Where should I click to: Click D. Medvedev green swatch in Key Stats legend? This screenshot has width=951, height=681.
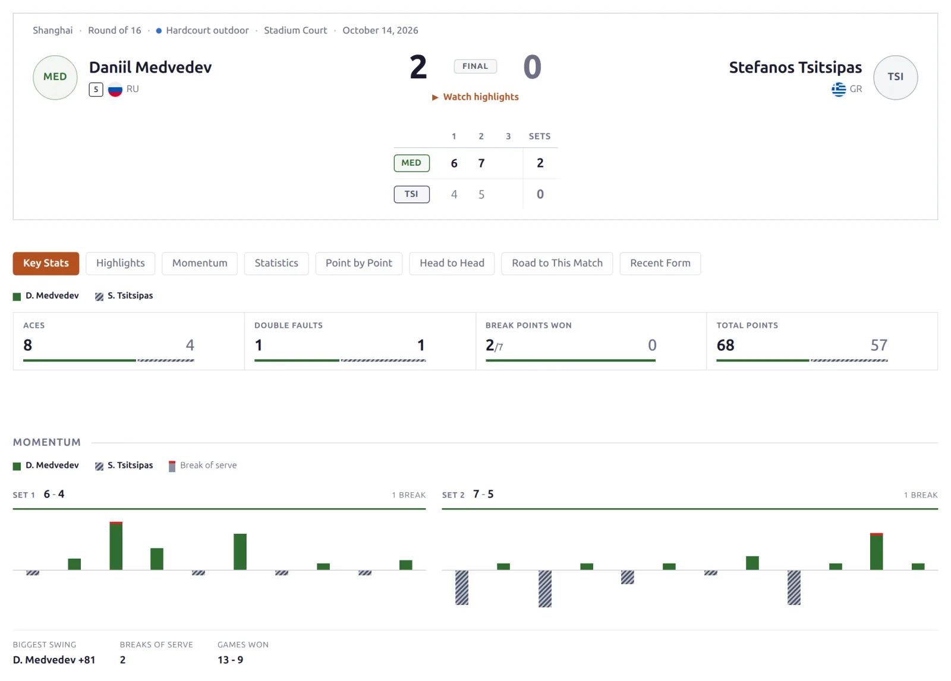pyautogui.click(x=17, y=296)
